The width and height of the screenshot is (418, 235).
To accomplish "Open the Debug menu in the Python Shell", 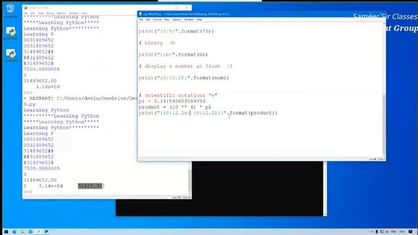I will click(50, 13).
